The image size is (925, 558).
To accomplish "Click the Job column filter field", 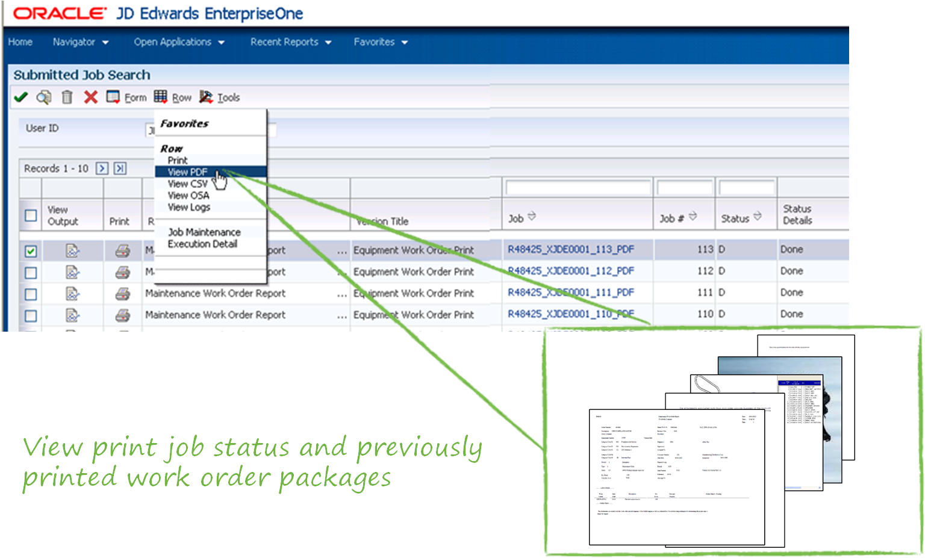I will (579, 188).
